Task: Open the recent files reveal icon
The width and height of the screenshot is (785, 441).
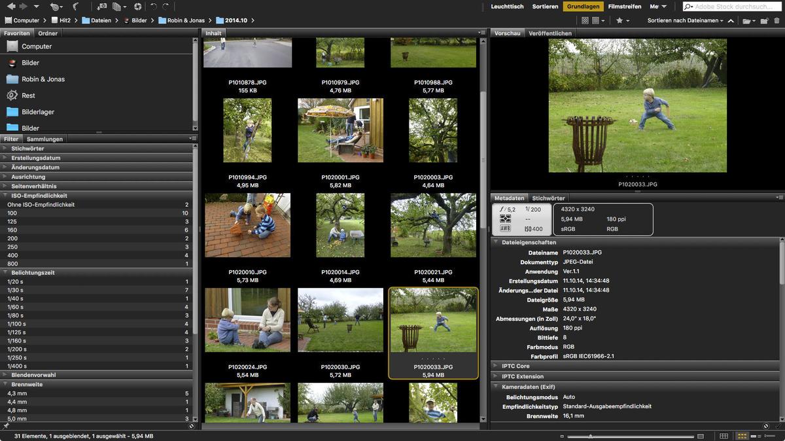Action: (56, 7)
